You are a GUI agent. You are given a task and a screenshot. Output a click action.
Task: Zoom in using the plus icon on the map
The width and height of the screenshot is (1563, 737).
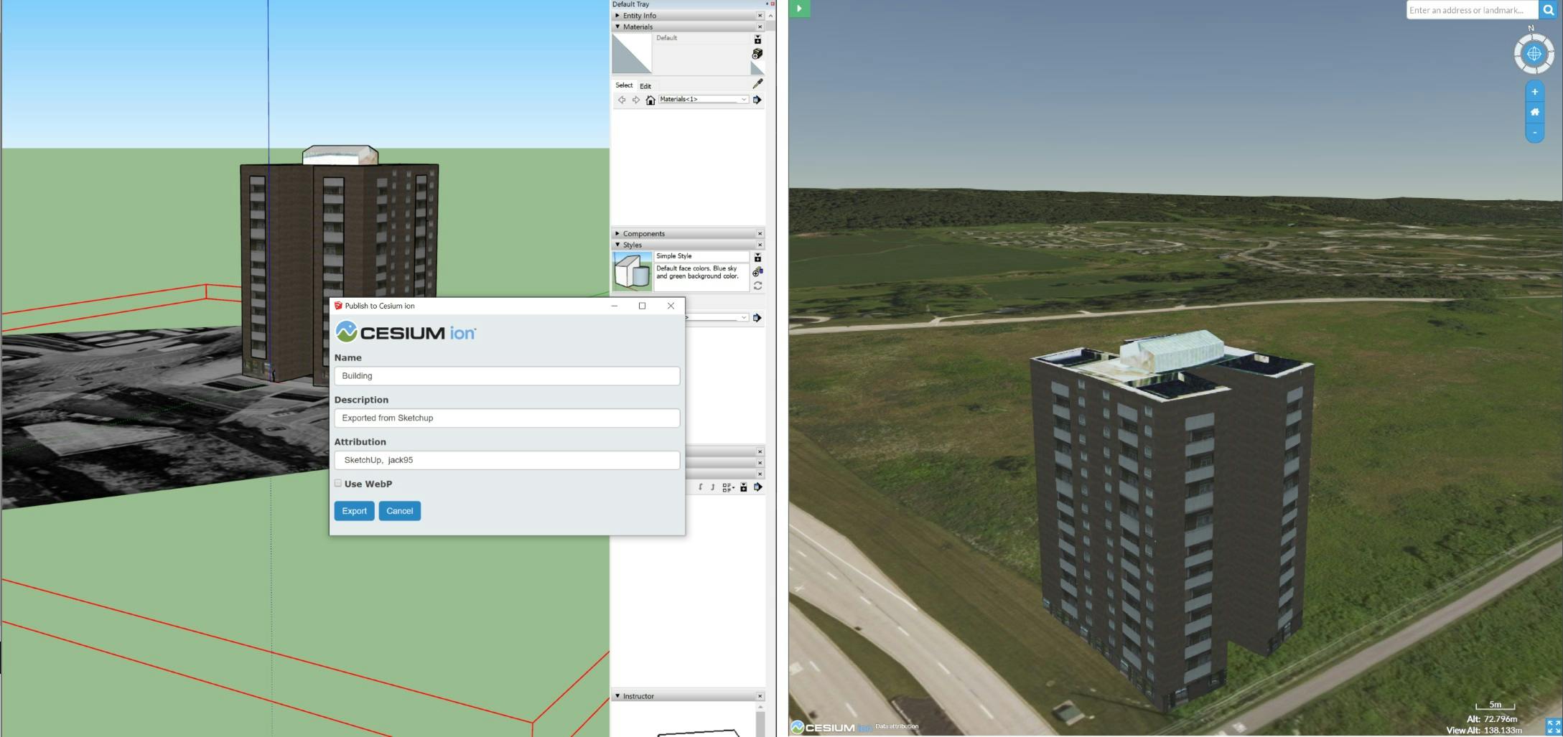click(x=1534, y=91)
